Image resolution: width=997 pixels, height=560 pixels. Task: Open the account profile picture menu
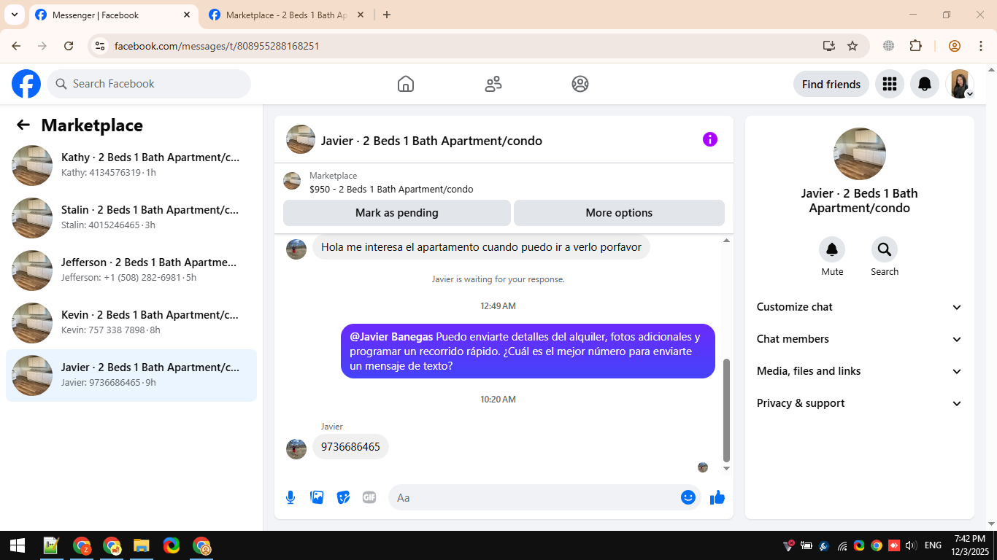[x=960, y=84]
